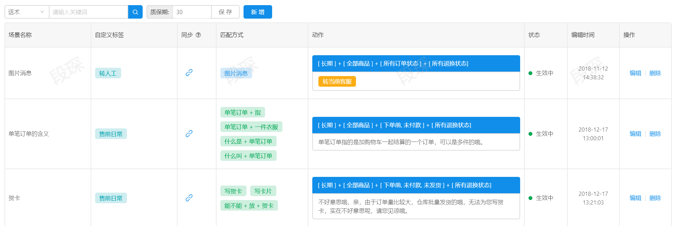Click the keyword search input field
This screenshot has height=226, width=675.
coord(88,12)
